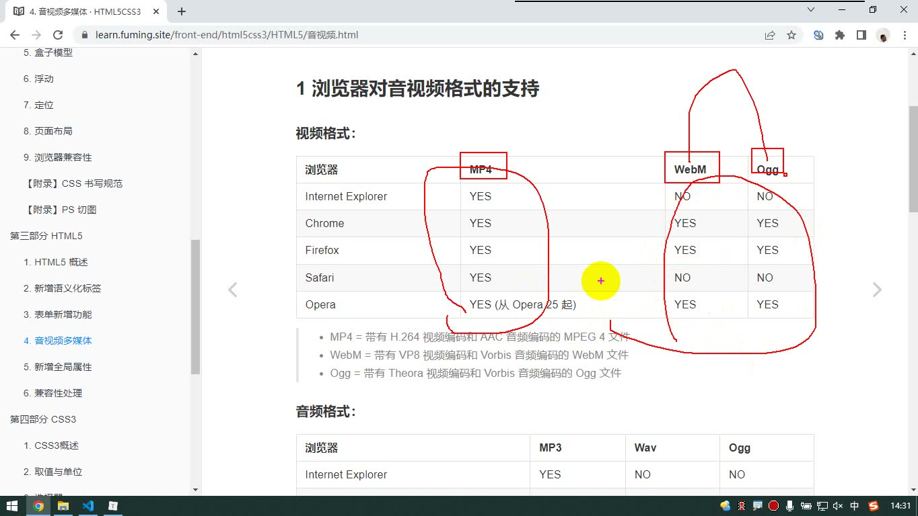Open the Windows Start menu
918x516 pixels.
(12, 506)
